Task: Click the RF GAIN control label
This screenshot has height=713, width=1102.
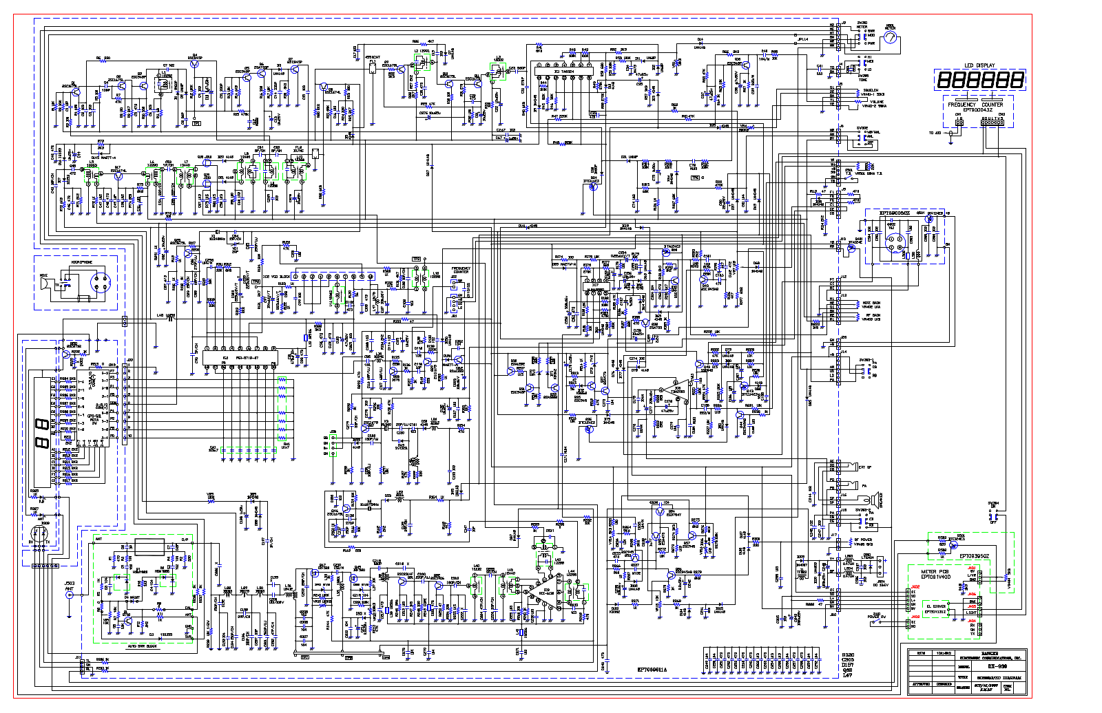Action: (x=872, y=315)
